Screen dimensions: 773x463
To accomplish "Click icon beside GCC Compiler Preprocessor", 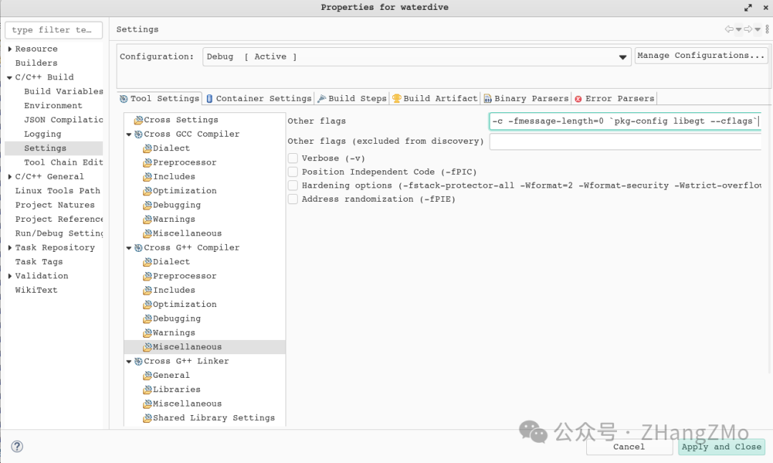I will (x=147, y=162).
